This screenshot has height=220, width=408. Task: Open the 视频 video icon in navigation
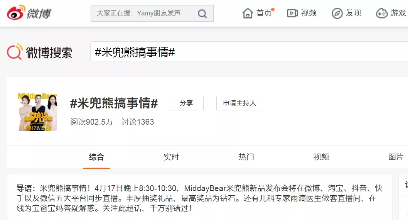pyautogui.click(x=292, y=13)
